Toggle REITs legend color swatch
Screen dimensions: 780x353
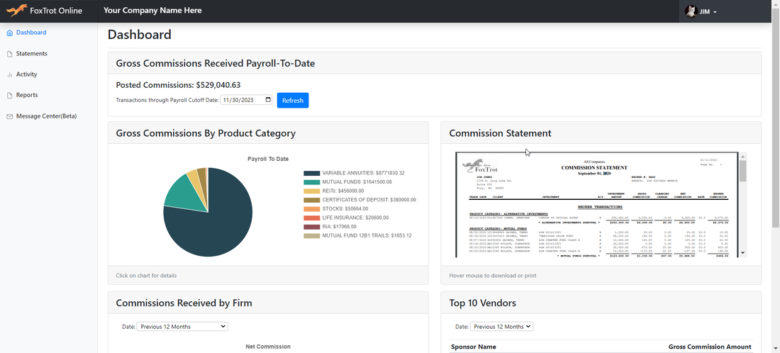pos(311,191)
